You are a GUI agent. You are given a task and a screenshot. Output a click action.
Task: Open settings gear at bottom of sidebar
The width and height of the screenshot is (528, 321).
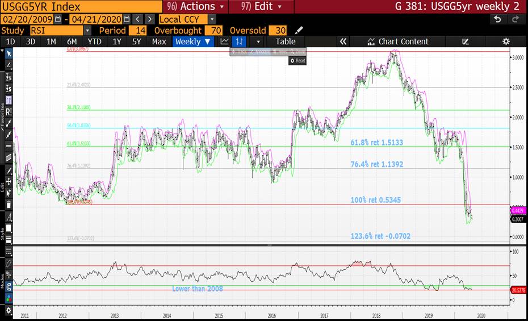point(9,310)
